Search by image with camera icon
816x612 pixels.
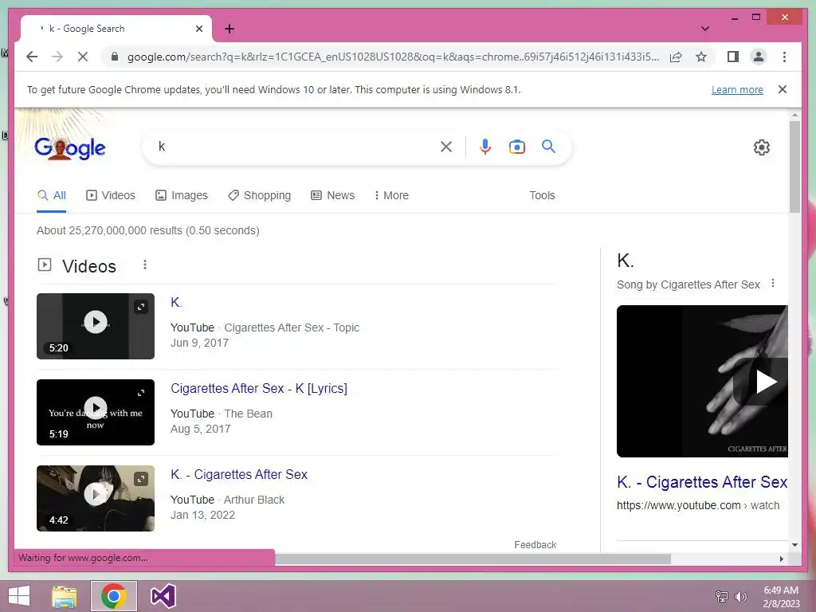click(516, 147)
